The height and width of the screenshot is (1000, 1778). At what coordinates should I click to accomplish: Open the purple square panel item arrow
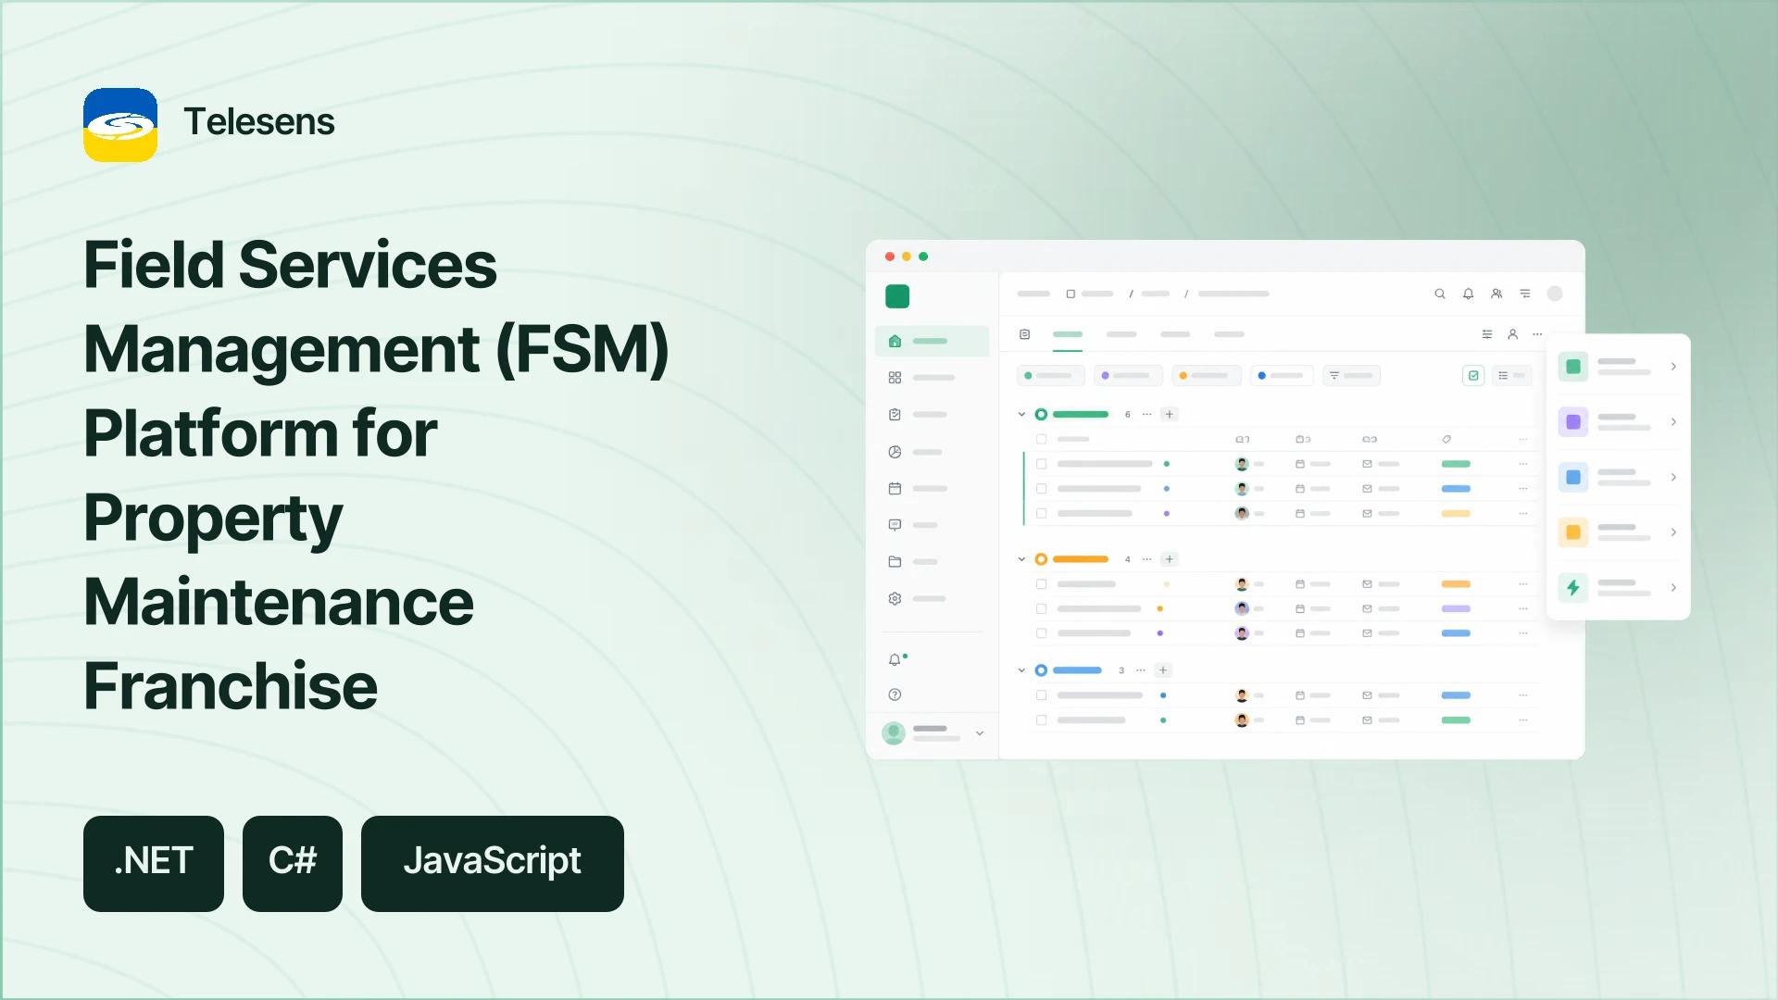pos(1673,421)
